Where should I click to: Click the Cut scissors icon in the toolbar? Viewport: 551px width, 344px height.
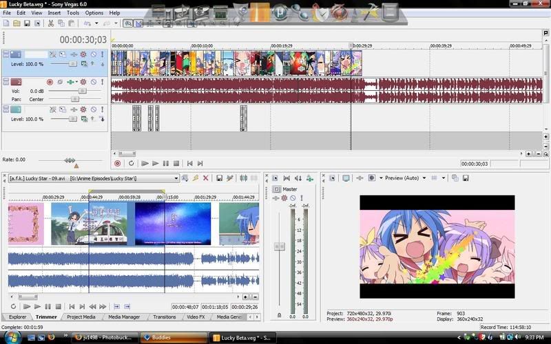pos(51,23)
